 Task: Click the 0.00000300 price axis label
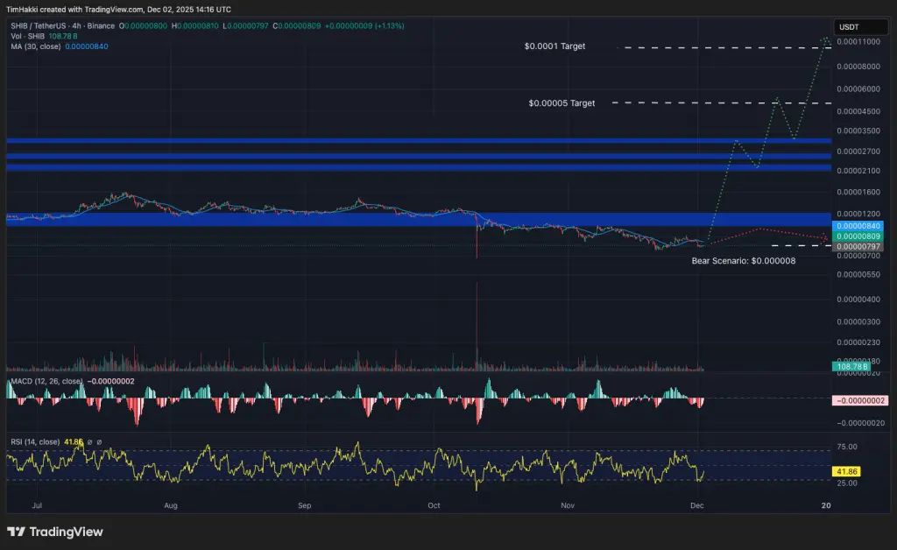(858, 322)
